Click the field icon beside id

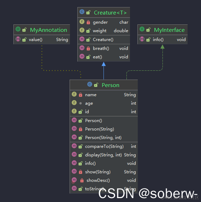point(74,111)
